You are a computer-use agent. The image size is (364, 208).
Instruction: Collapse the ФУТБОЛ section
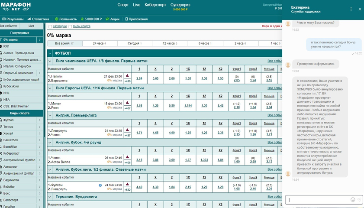coord(50,53)
